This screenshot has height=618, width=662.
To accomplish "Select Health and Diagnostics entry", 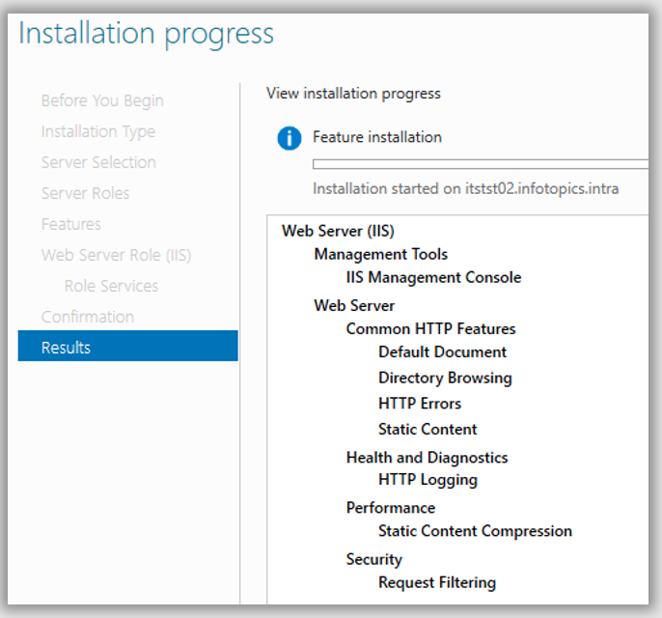I will point(427,458).
